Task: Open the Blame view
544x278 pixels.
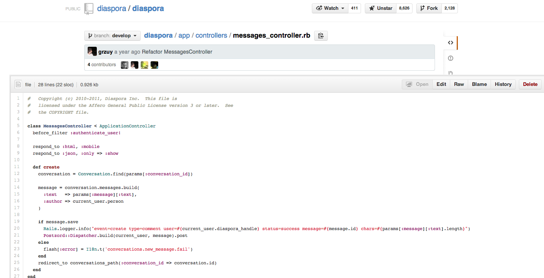Action: tap(480, 84)
